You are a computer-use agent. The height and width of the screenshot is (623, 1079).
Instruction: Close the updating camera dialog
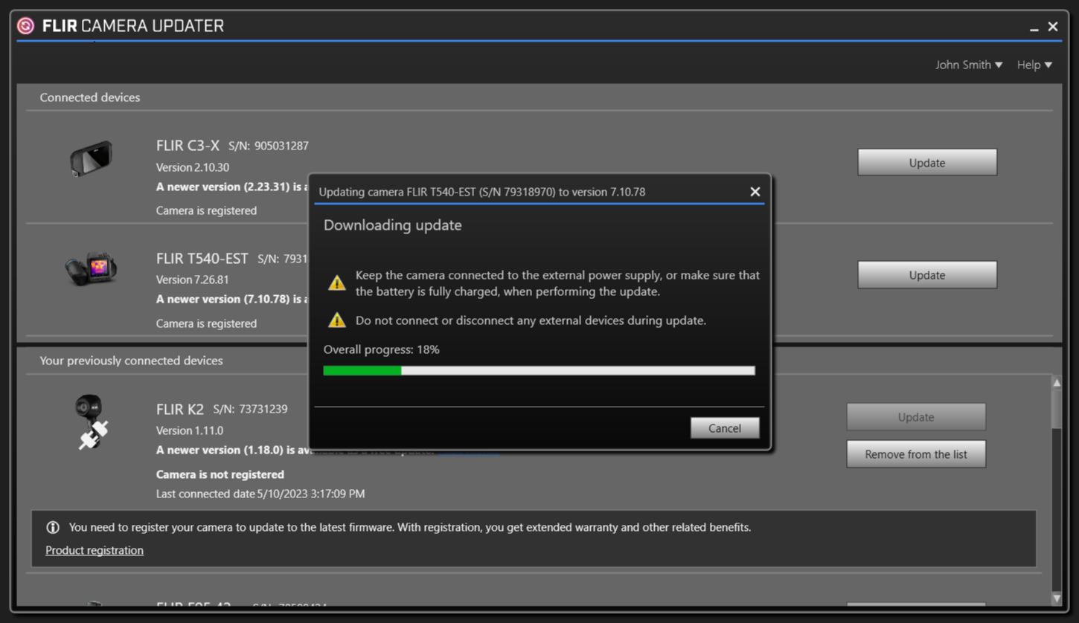click(755, 192)
